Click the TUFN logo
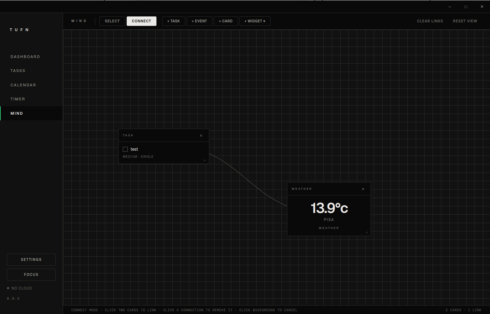This screenshot has height=314, width=490. pos(19,30)
